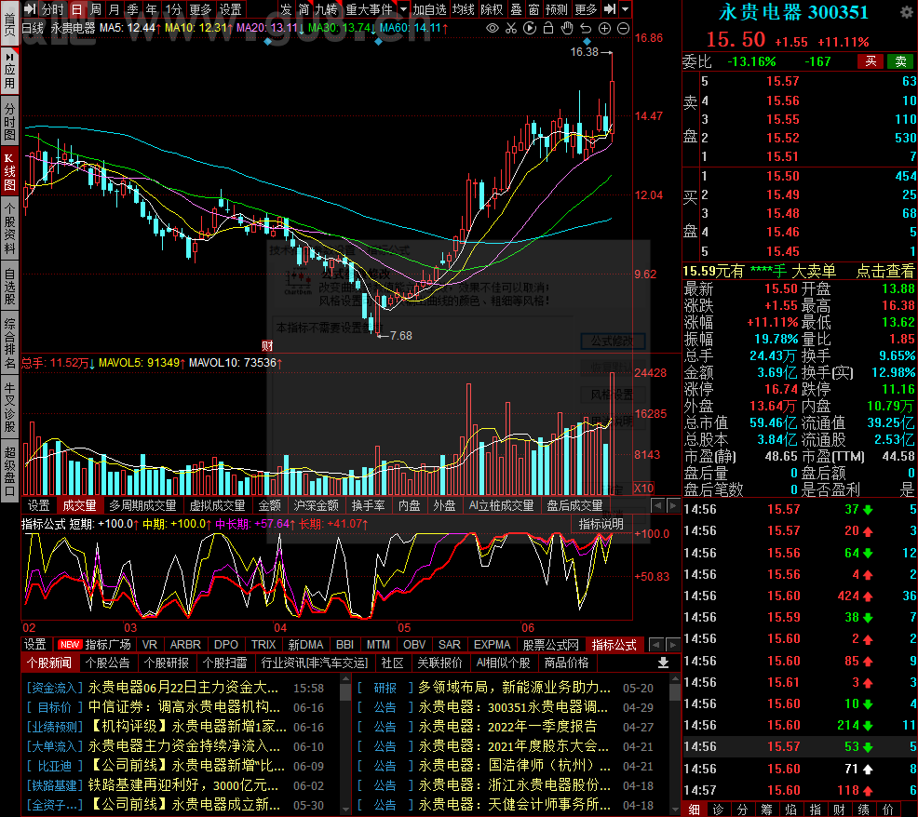Select the 筹 tab at bottom right
Image resolution: width=918 pixels, height=817 pixels.
[766, 809]
